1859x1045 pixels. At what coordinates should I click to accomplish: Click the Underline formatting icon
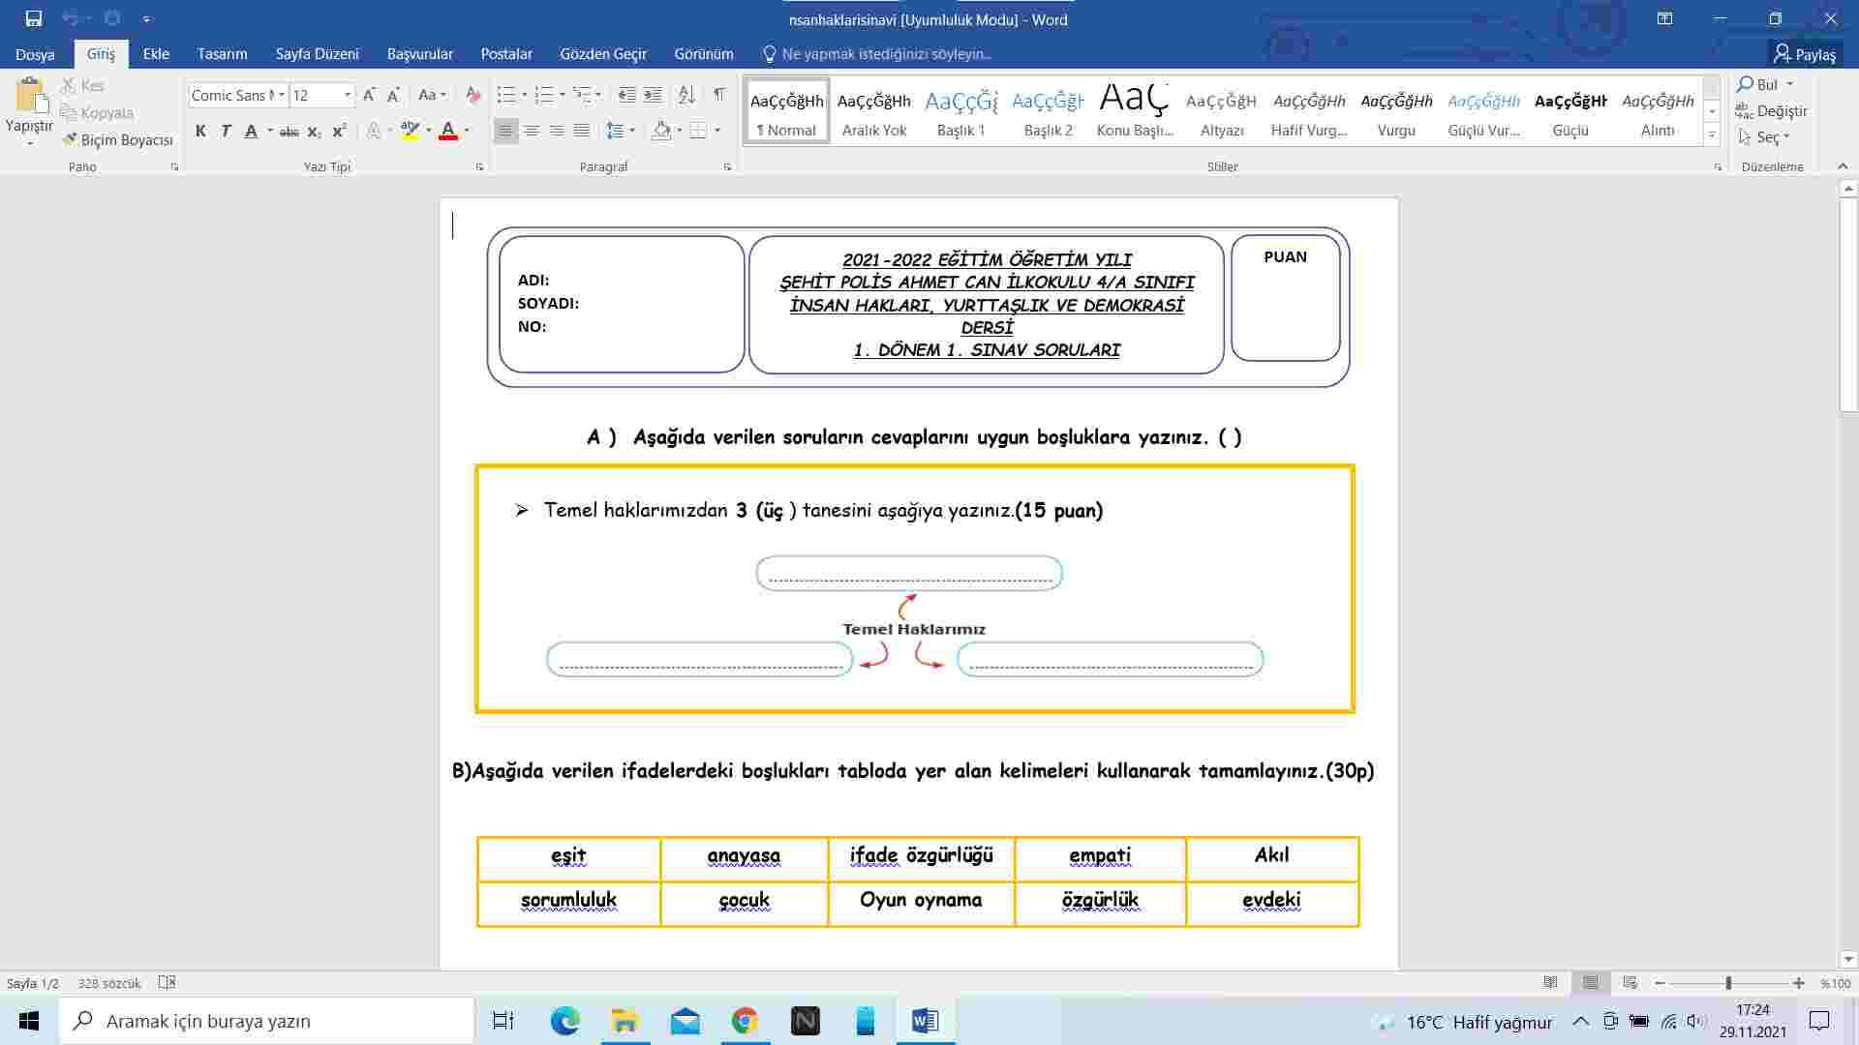coord(252,131)
